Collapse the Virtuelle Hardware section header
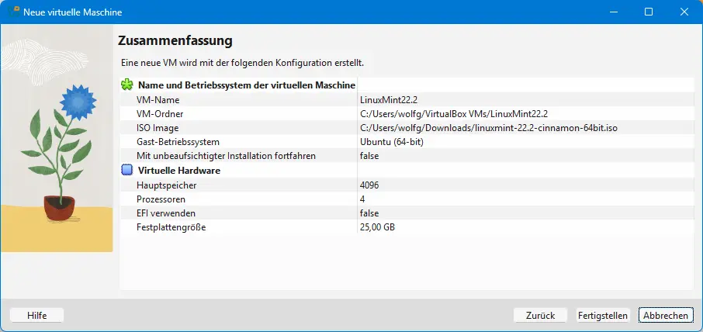Viewport: 703px width, 332px height. click(x=178, y=170)
